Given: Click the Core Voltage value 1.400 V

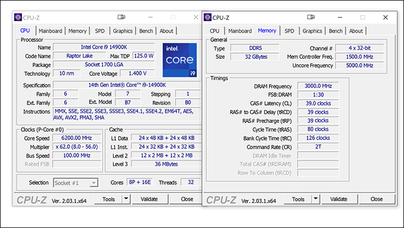Looking at the screenshot, I should click(x=138, y=74).
